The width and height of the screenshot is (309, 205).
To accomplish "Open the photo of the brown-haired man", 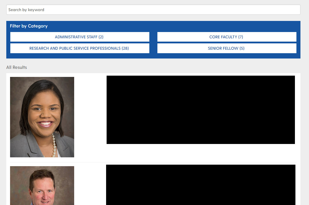I will [x=42, y=186].
